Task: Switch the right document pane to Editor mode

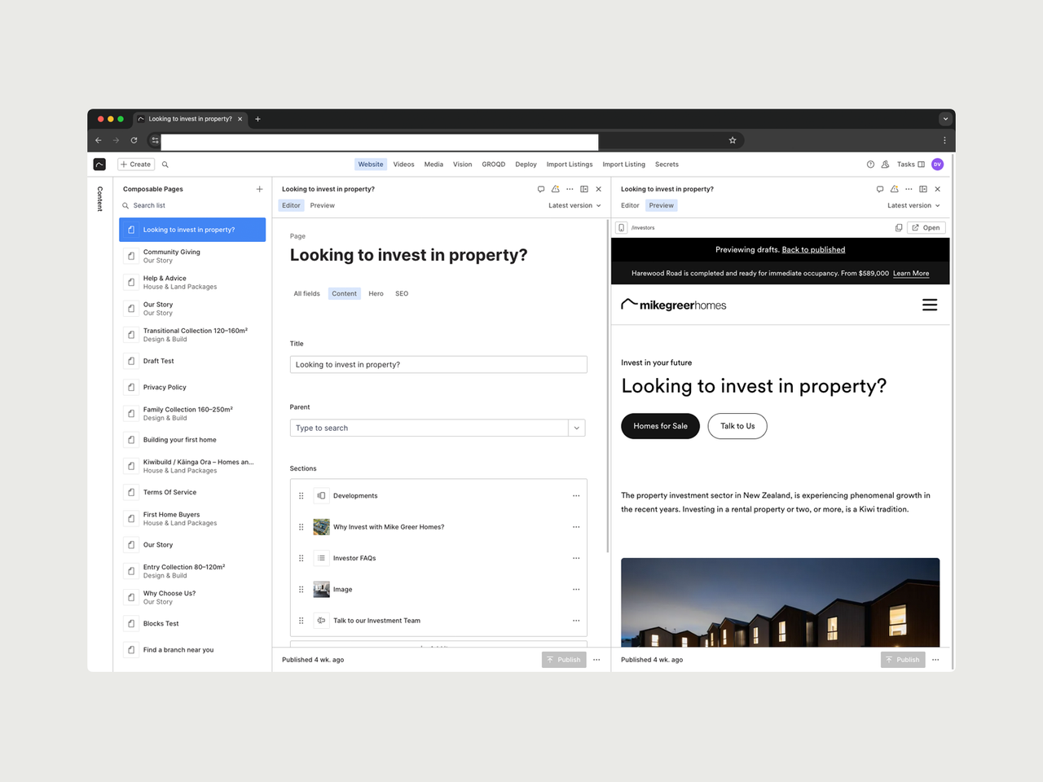Action: (x=629, y=205)
